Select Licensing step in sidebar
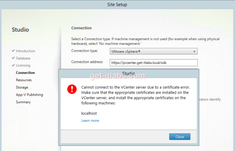Viewport: 235px width, 151px height. click(23, 66)
